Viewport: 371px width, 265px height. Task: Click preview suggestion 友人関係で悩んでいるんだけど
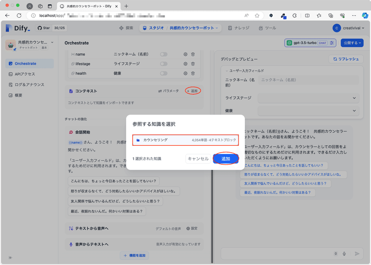[x=286, y=183]
